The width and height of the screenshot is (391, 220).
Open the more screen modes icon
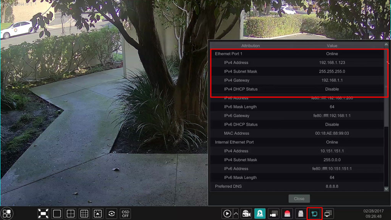[x=98, y=214]
